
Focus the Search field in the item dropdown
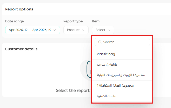pyautogui.click(x=125, y=42)
